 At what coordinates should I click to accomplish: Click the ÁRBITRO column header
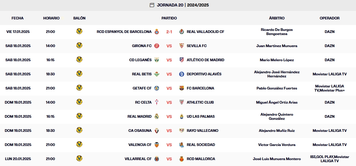(x=277, y=18)
